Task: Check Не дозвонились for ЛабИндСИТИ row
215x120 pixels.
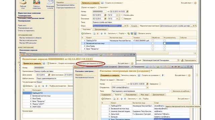Action: pos(165,41)
